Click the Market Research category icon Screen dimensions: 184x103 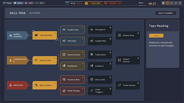pyautogui.click(x=10, y=35)
